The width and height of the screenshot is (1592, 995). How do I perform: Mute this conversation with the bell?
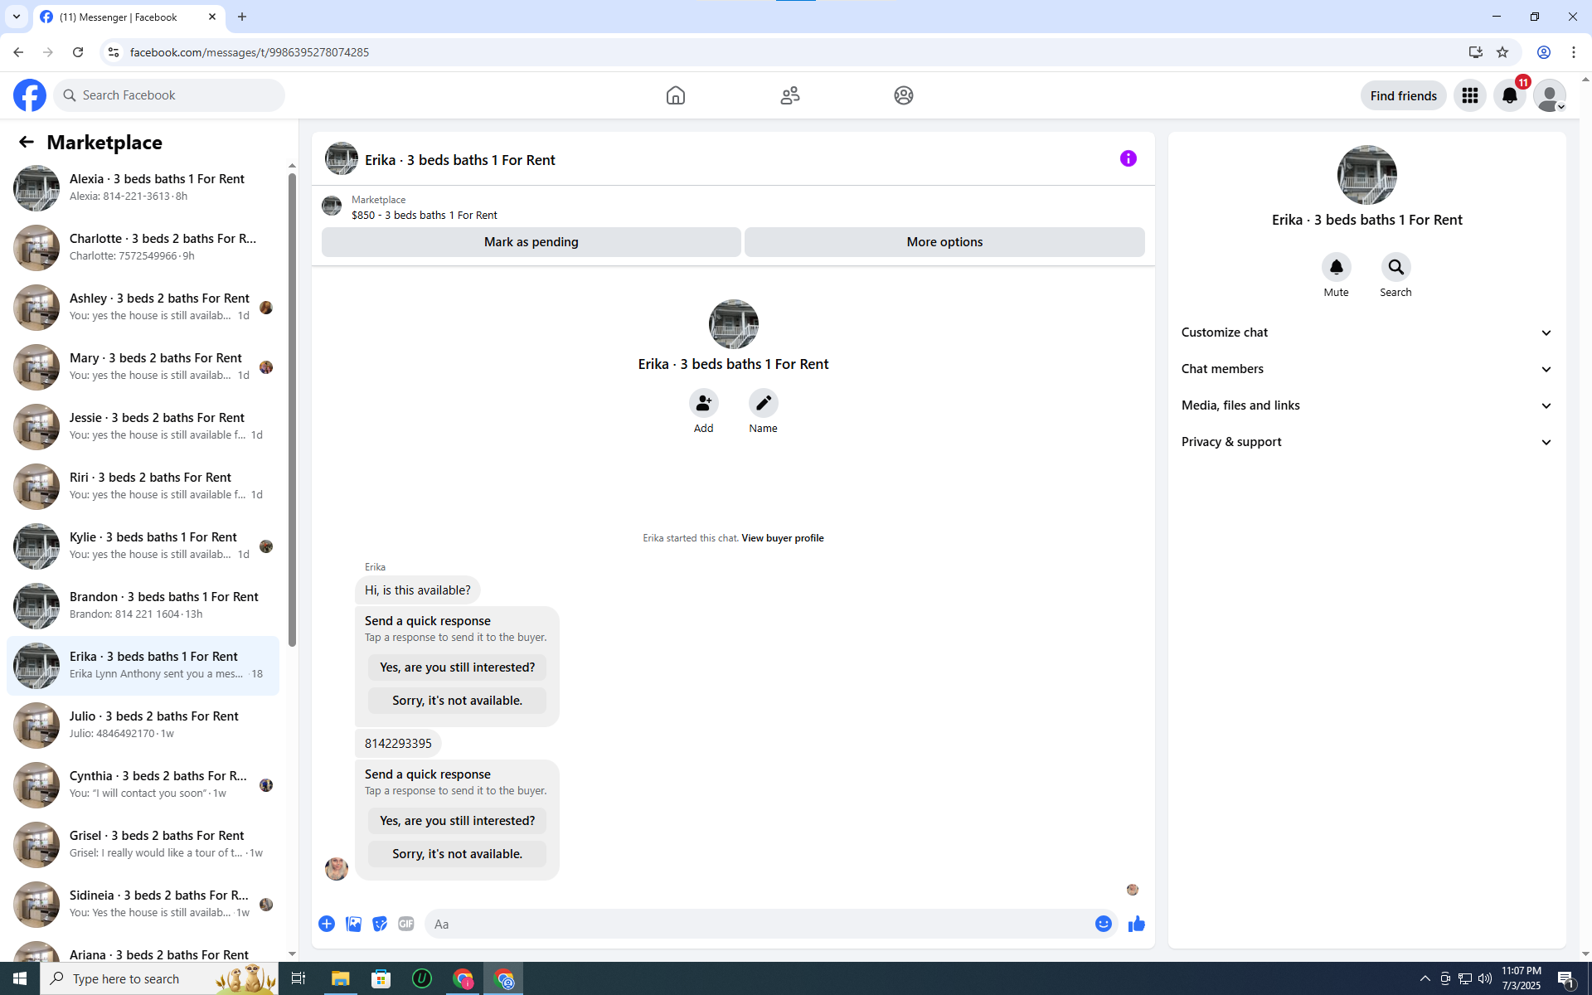tap(1336, 267)
